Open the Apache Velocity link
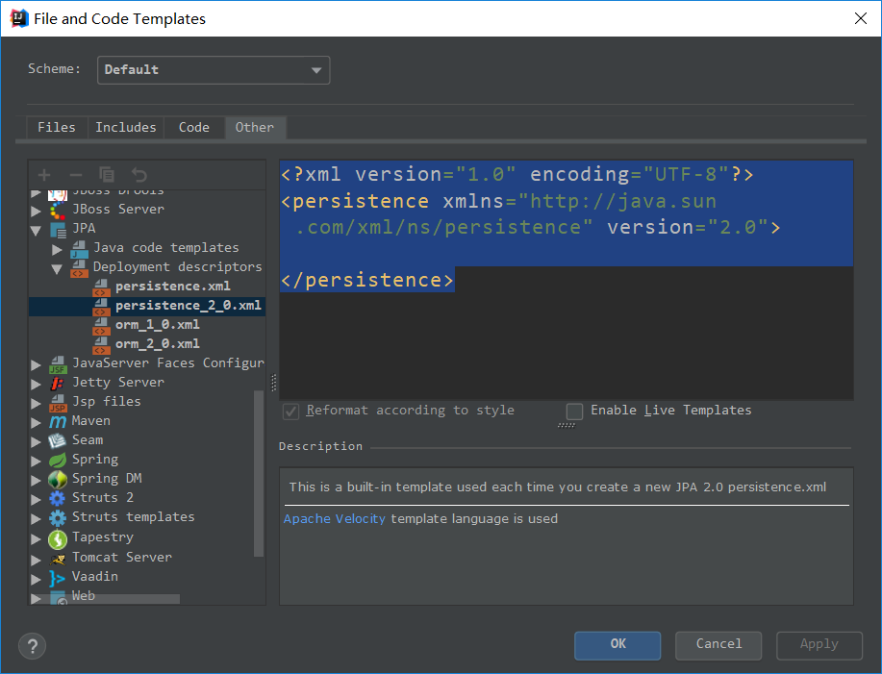The image size is (882, 674). pyautogui.click(x=335, y=519)
